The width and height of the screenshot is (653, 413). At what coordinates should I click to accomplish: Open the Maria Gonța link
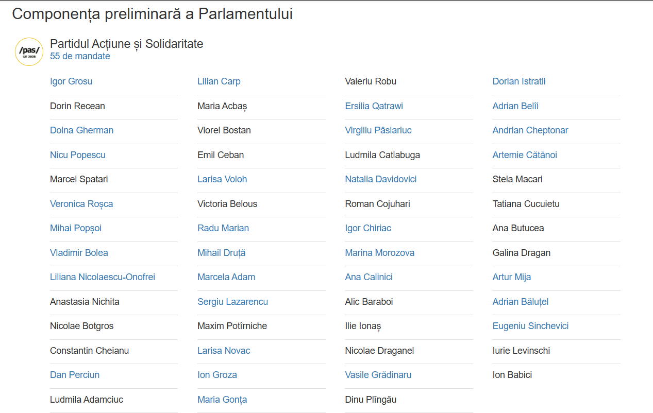click(x=222, y=400)
